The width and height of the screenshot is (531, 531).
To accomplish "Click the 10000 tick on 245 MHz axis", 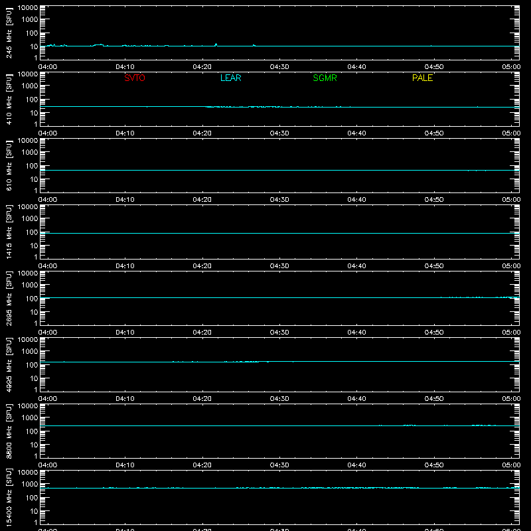I will coord(28,8).
